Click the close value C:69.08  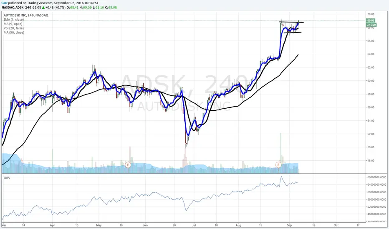[111, 7]
